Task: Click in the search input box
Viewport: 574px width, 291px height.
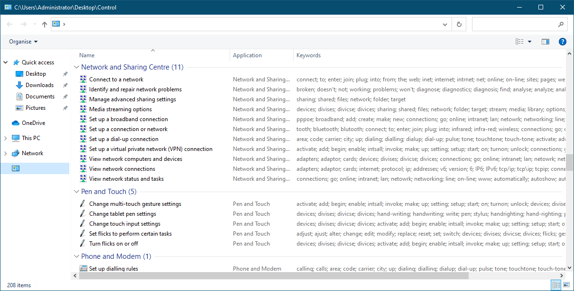Action: [515, 24]
